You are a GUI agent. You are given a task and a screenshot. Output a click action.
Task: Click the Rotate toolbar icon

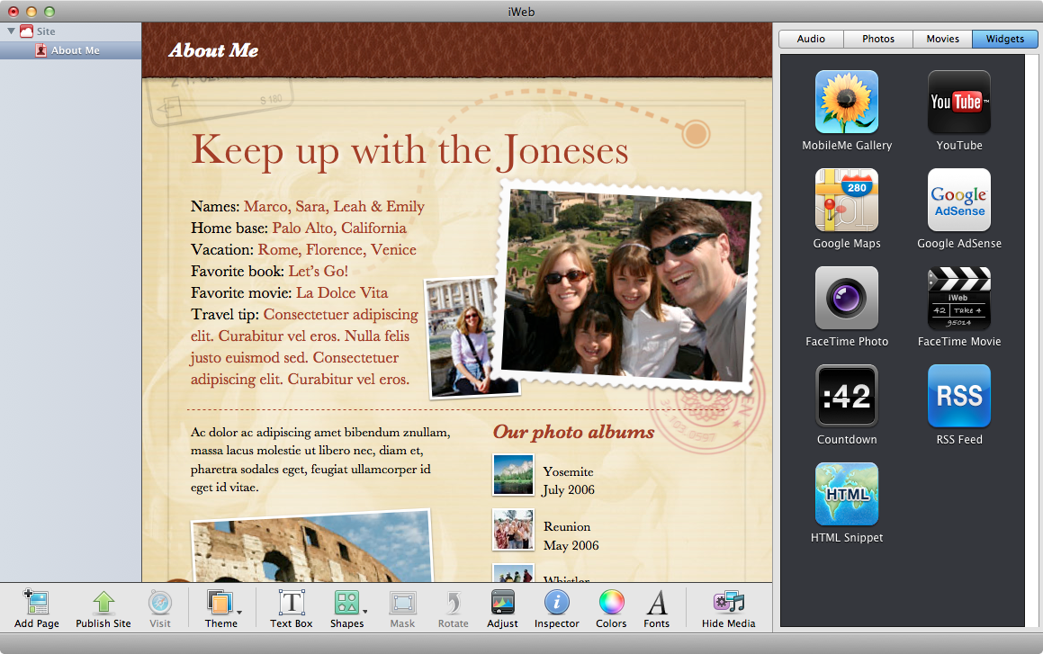pyautogui.click(x=453, y=603)
